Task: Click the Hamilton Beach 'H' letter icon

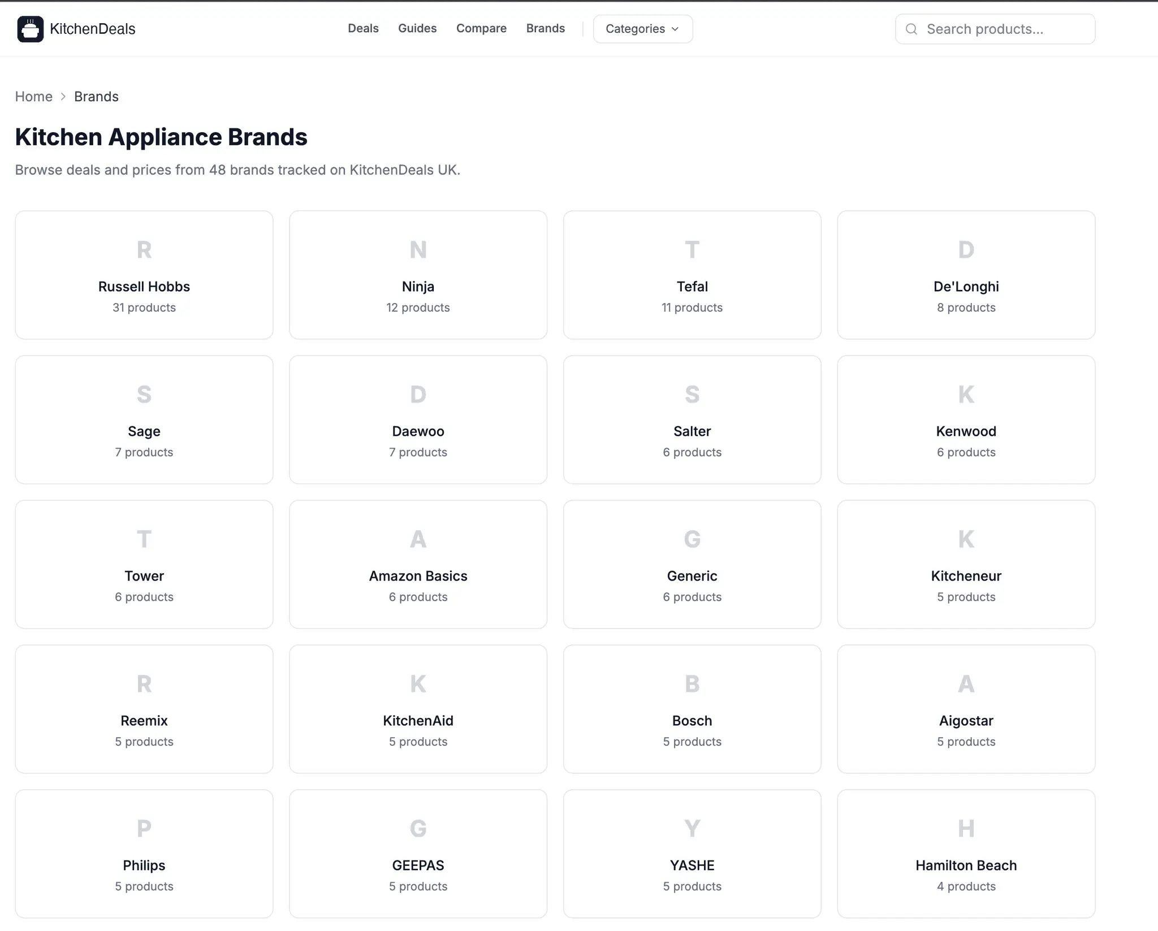Action: click(966, 829)
